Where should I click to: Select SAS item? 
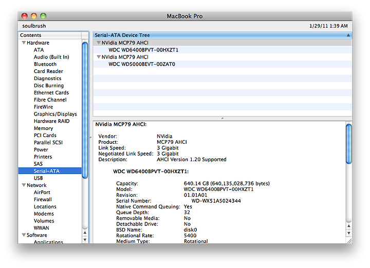(x=38, y=164)
